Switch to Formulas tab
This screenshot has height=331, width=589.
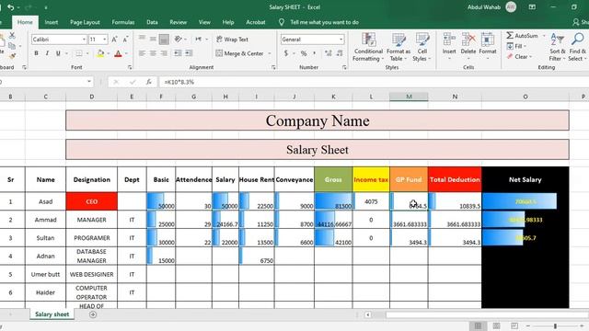122,22
